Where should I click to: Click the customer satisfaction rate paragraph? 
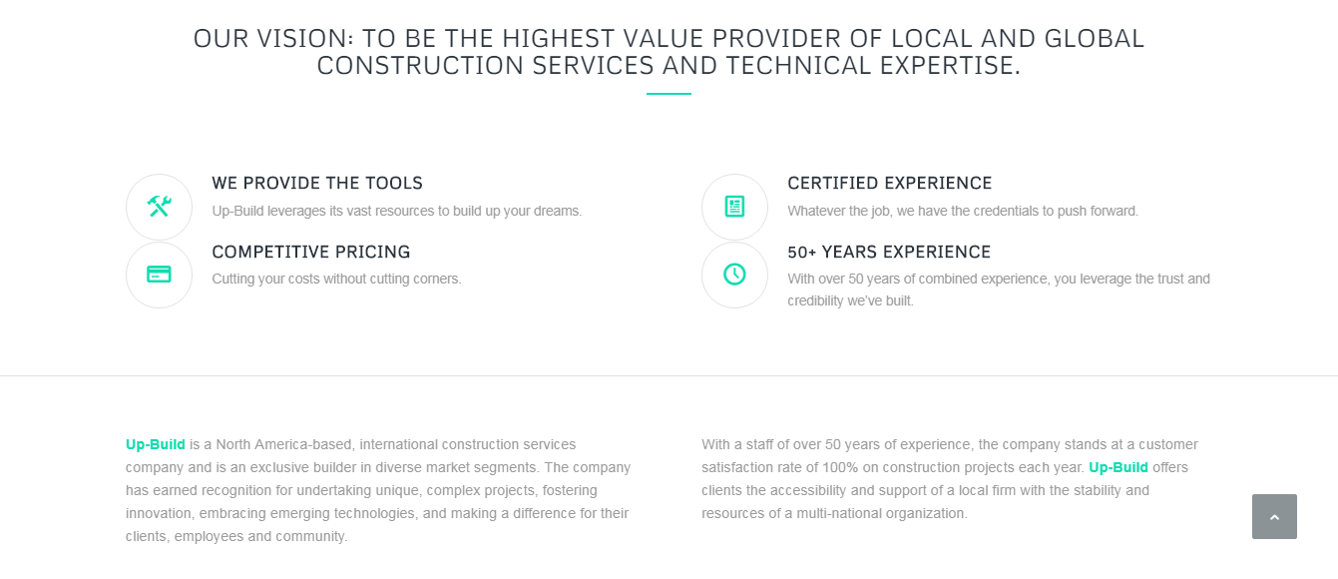tap(950, 479)
